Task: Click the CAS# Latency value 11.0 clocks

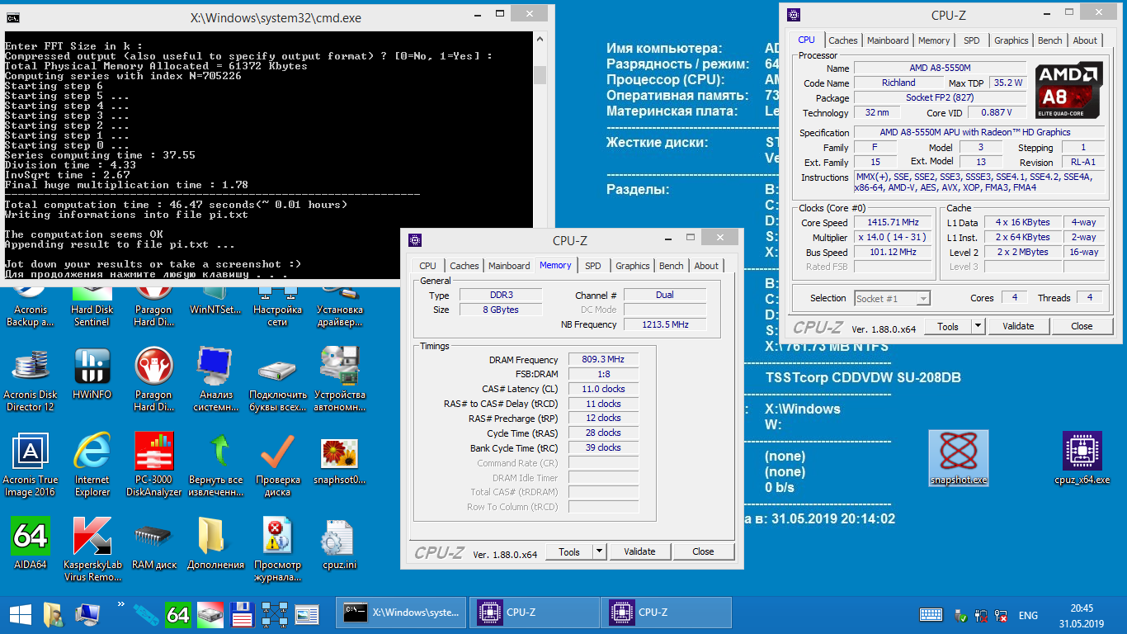Action: tap(603, 389)
